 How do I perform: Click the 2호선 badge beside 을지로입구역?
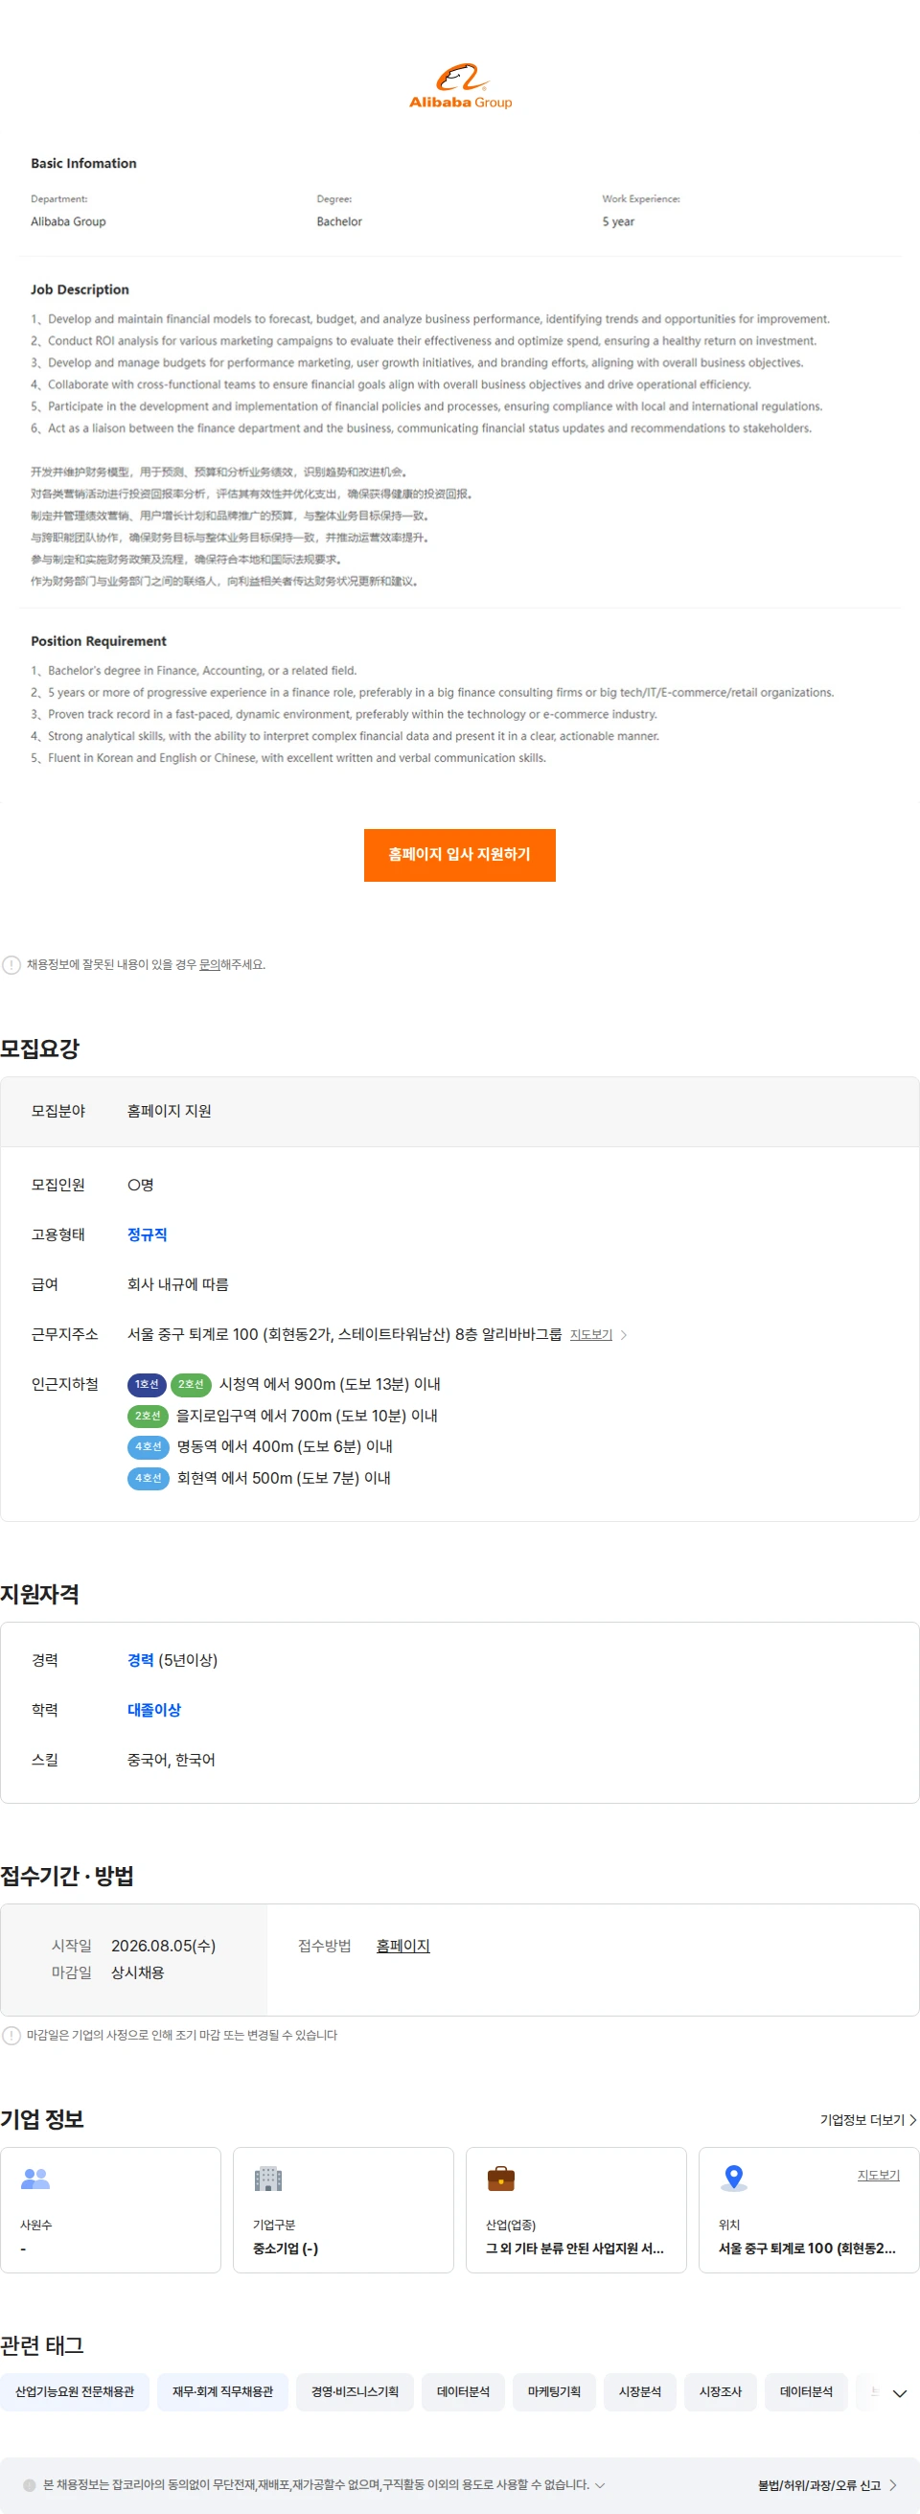click(x=149, y=1415)
